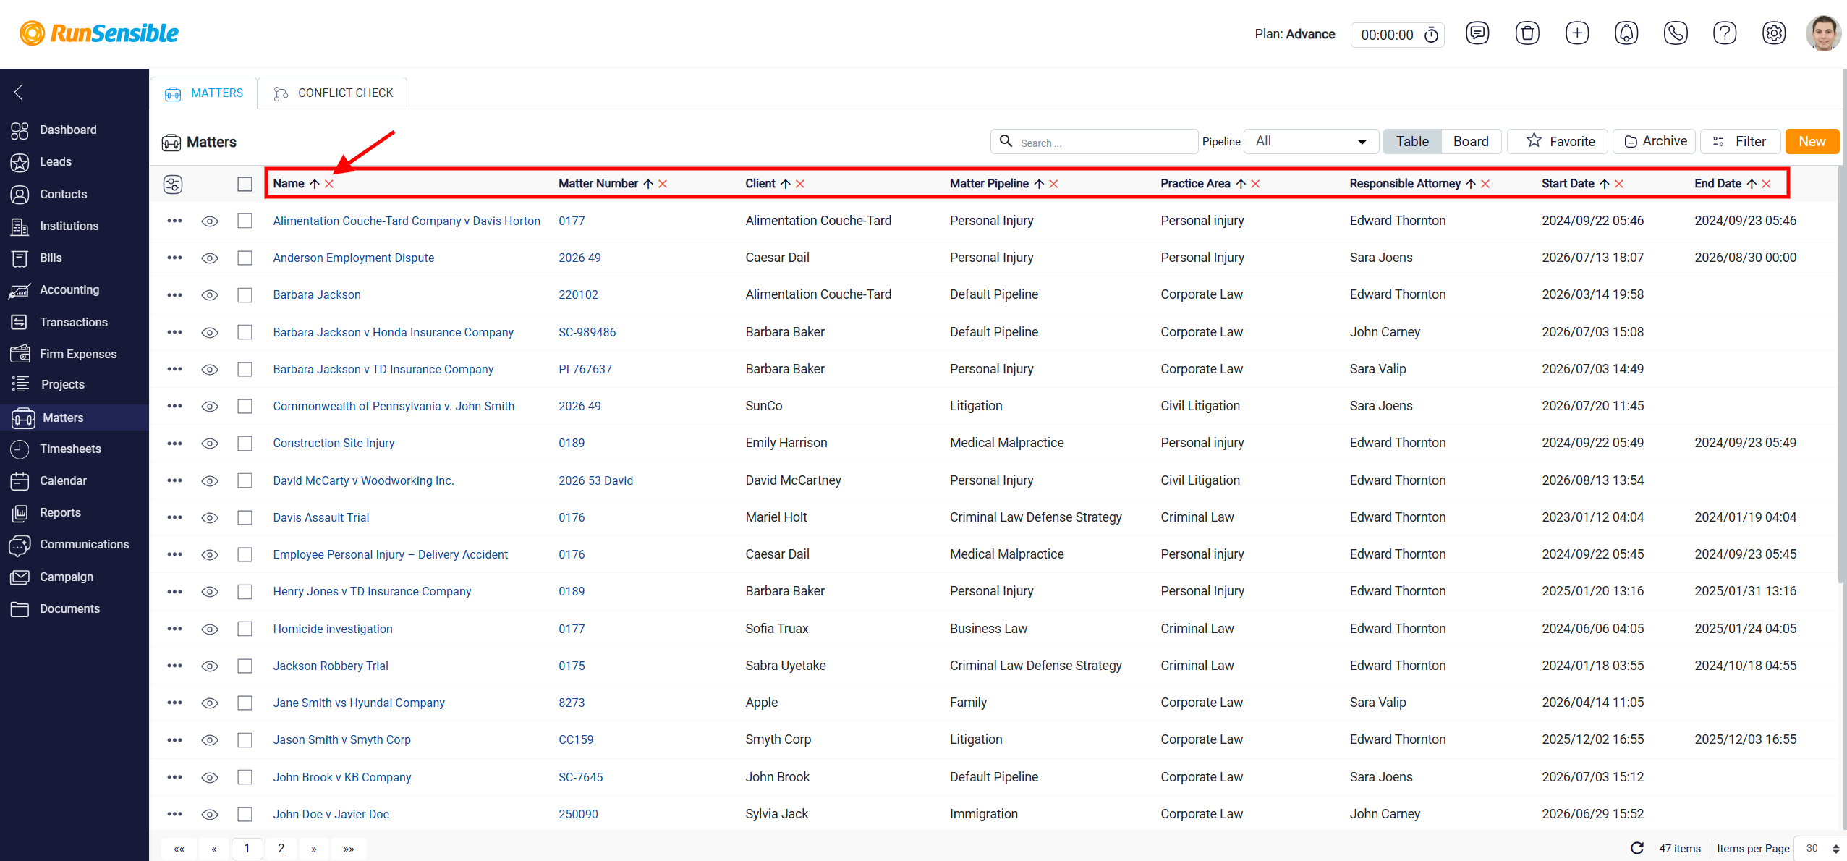
Task: Open the Construction Site Injury matter link
Action: [334, 443]
